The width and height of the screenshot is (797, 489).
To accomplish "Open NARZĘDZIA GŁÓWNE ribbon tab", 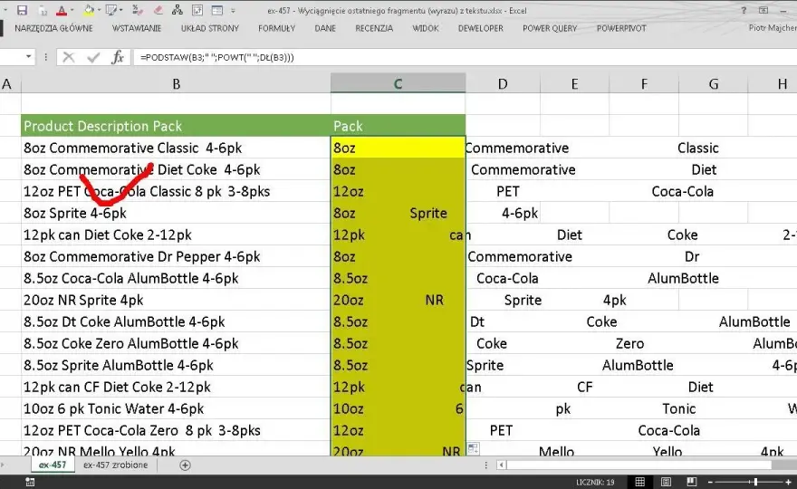I will coord(53,28).
